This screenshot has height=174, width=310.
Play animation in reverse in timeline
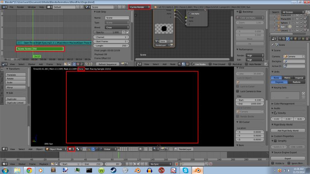(x=134, y=164)
